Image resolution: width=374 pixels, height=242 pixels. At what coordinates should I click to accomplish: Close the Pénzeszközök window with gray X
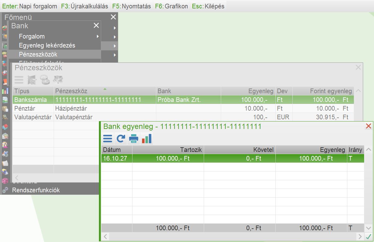coord(358,67)
